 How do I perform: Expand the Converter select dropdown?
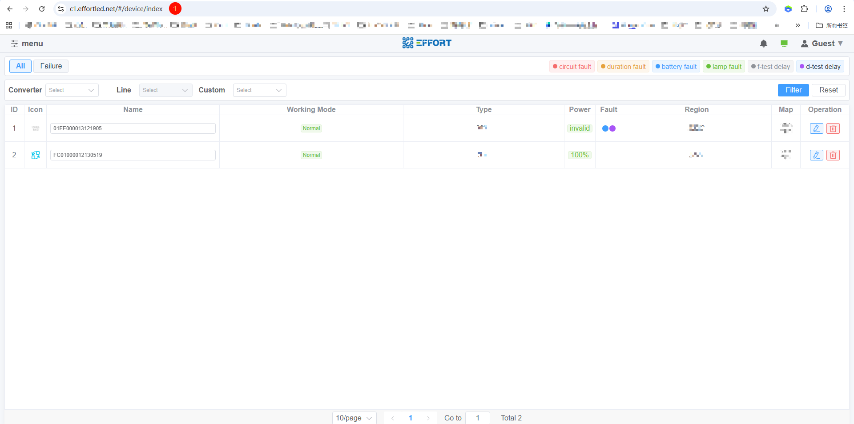pos(72,90)
